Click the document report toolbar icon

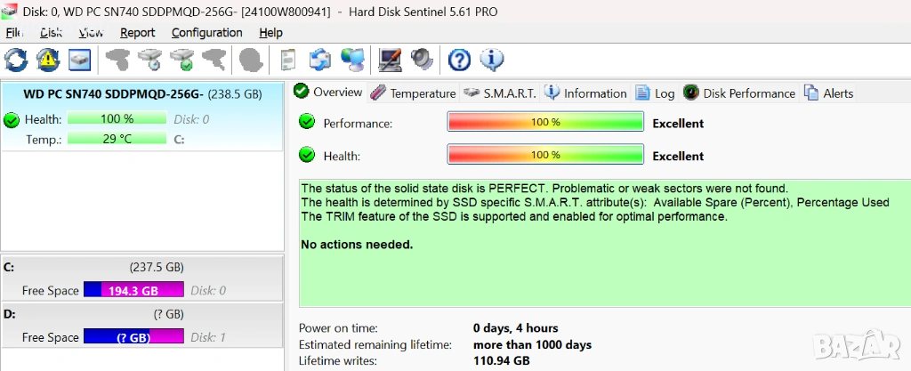pos(287,60)
